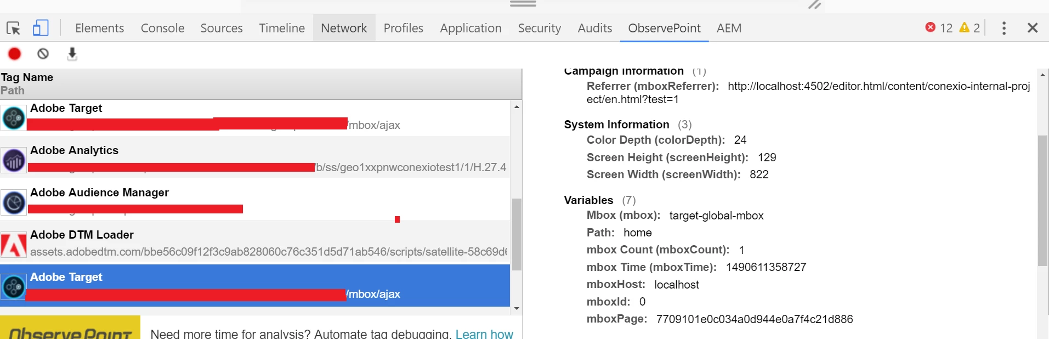Click the target-global-mbox value
Viewport: 1049px width, 339px height.
tap(716, 216)
